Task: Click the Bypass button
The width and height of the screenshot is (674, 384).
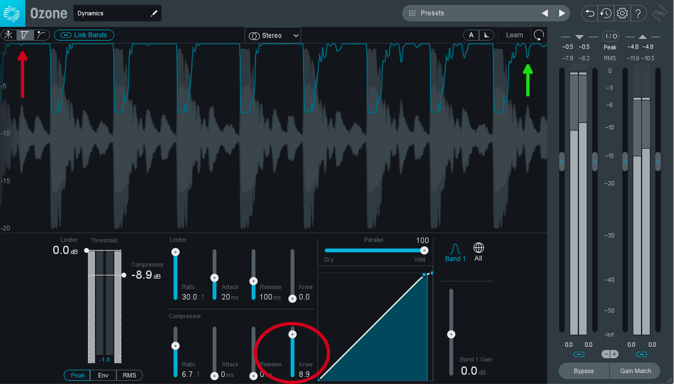Action: coord(583,371)
